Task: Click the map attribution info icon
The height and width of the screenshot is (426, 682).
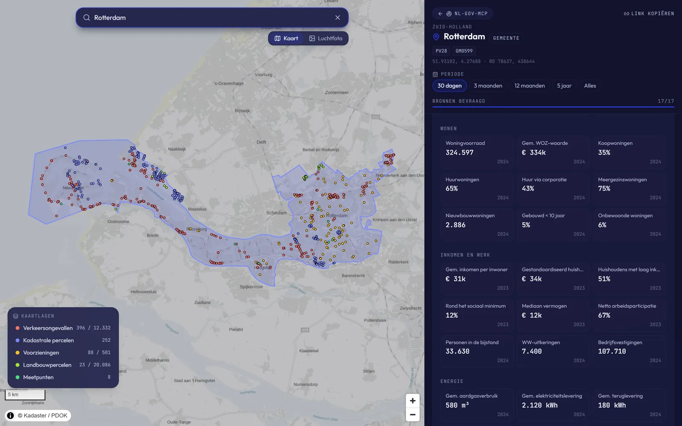Action: (x=10, y=415)
